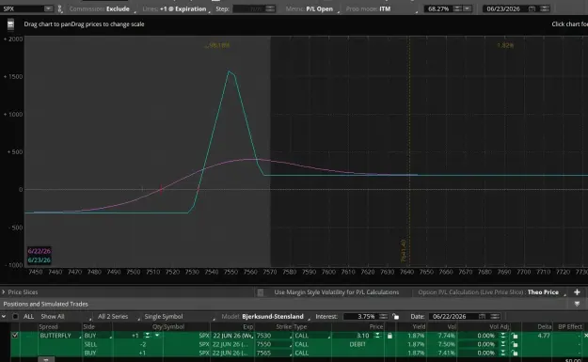
Task: Open CALL type dropdown on 7530 row
Action: pyautogui.click(x=312, y=336)
